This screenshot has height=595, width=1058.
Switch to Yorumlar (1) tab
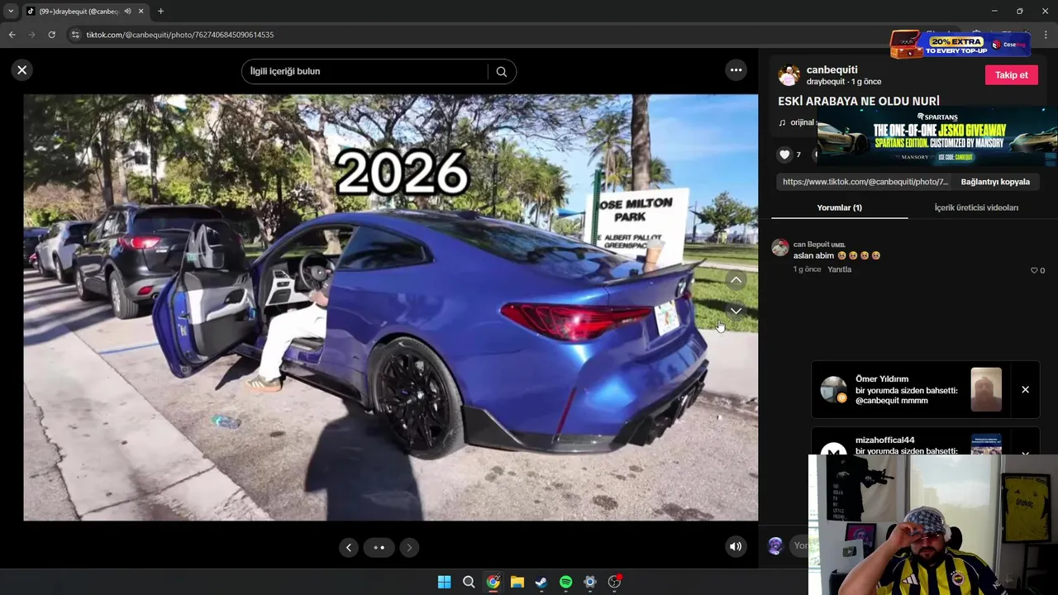(839, 207)
